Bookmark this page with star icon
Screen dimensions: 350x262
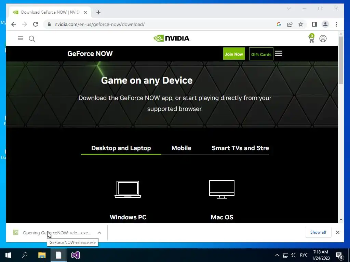coord(301,24)
